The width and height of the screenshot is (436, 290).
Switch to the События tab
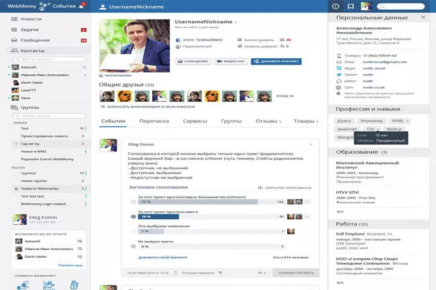pyautogui.click(x=113, y=121)
